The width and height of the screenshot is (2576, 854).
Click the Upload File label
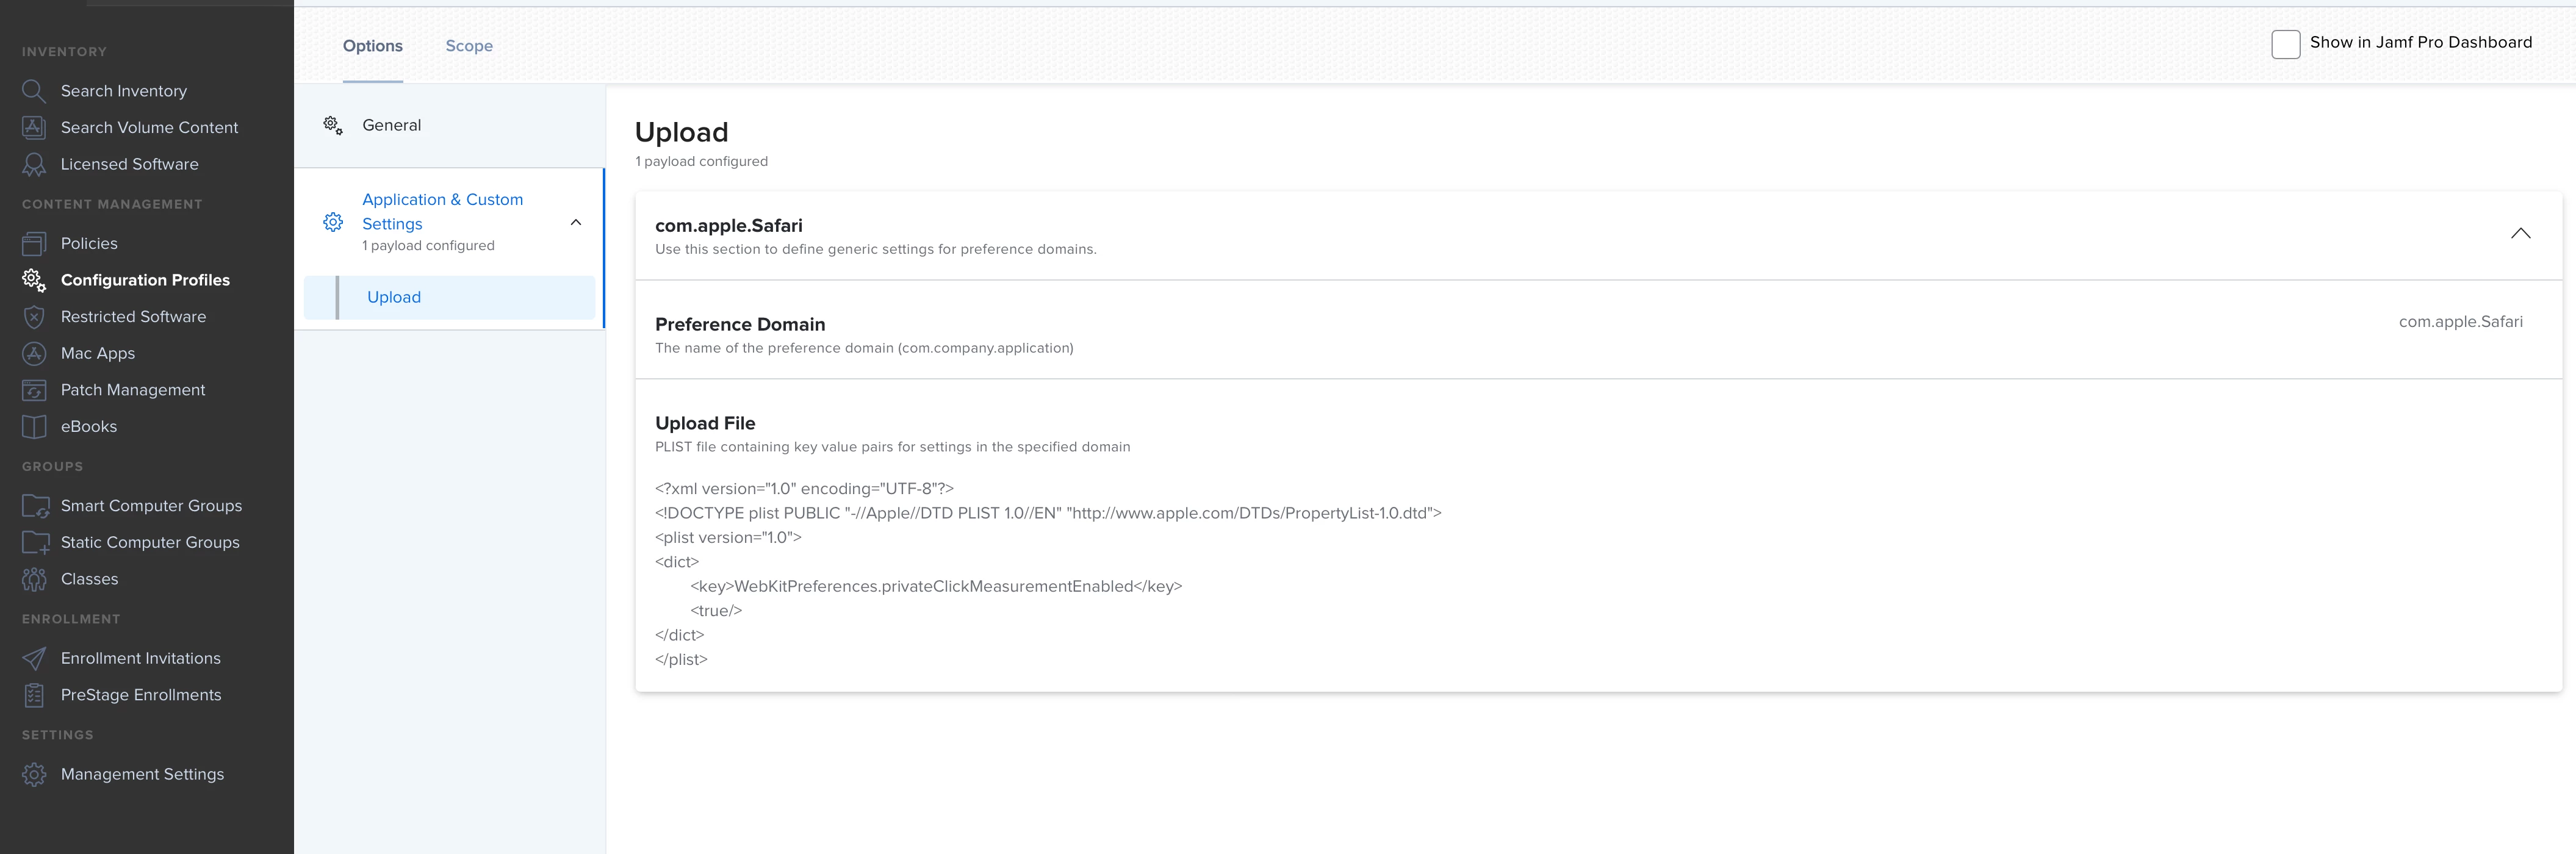pyautogui.click(x=705, y=424)
